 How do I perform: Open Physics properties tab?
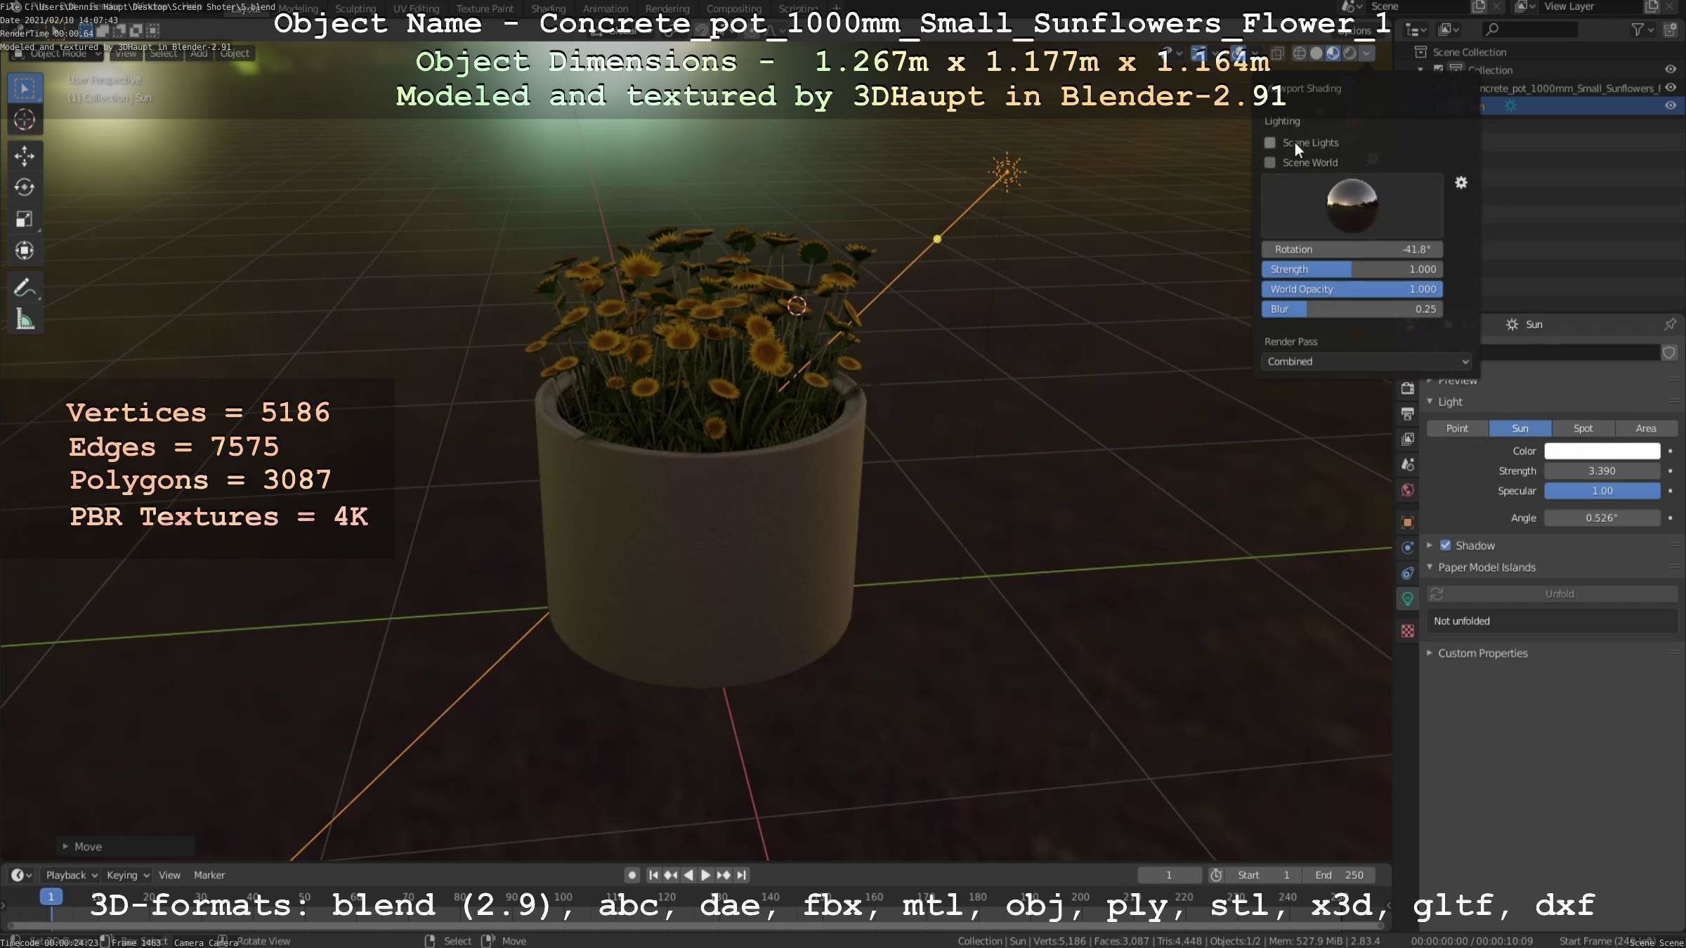point(1407,547)
